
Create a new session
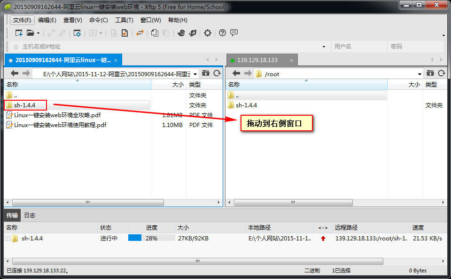(x=19, y=33)
